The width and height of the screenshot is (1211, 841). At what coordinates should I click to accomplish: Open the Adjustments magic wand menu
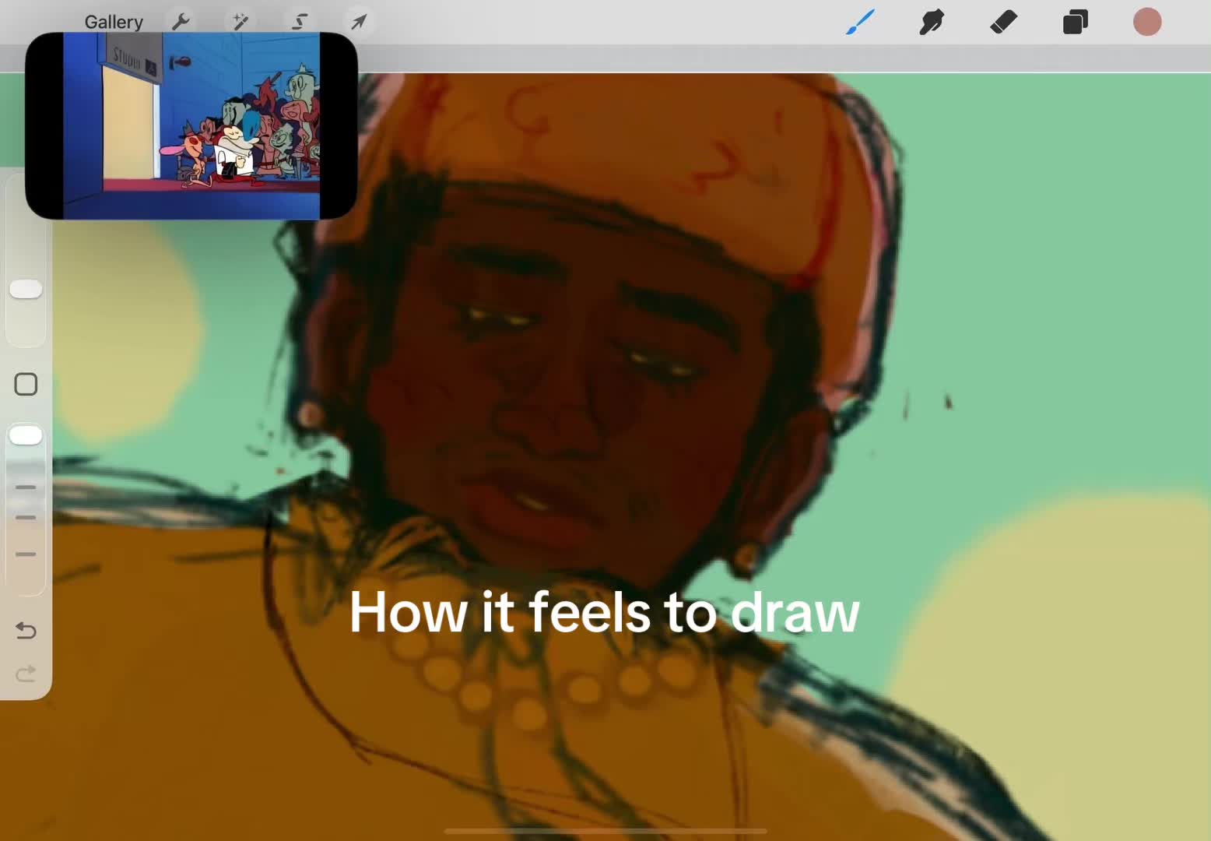tap(240, 22)
